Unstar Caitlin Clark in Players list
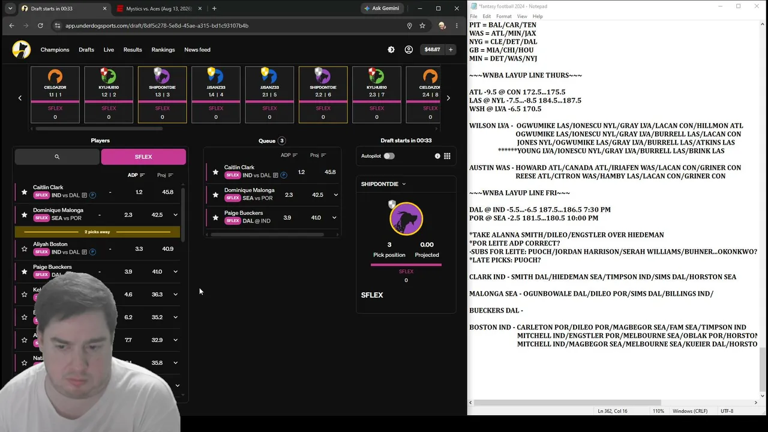Image resolution: width=768 pixels, height=432 pixels. click(x=24, y=192)
